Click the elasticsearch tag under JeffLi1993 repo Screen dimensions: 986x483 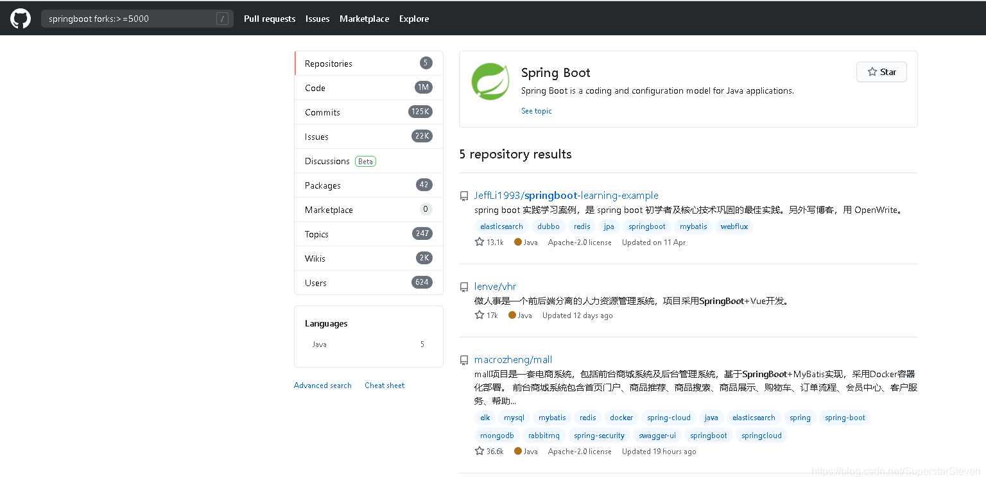coord(501,226)
